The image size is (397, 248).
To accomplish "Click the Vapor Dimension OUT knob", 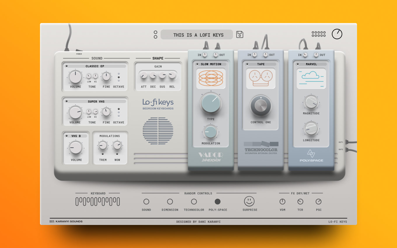I will (216, 55).
